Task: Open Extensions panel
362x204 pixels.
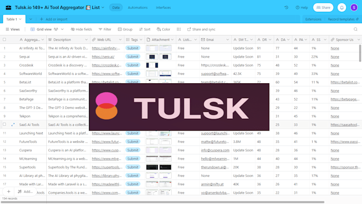Action: (313, 19)
